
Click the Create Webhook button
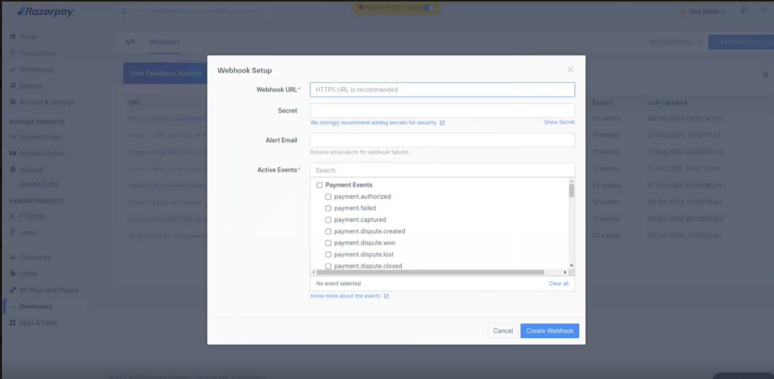(x=549, y=331)
